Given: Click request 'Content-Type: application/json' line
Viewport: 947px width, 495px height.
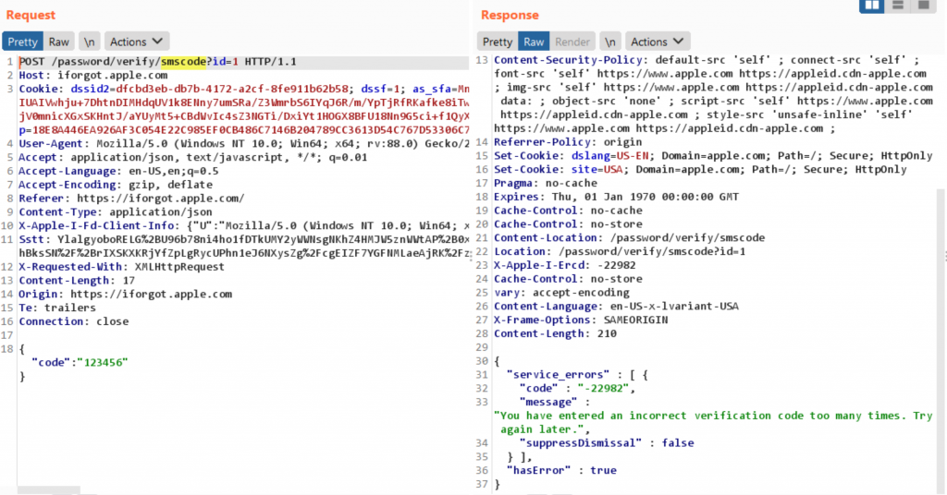Looking at the screenshot, I should [116, 212].
